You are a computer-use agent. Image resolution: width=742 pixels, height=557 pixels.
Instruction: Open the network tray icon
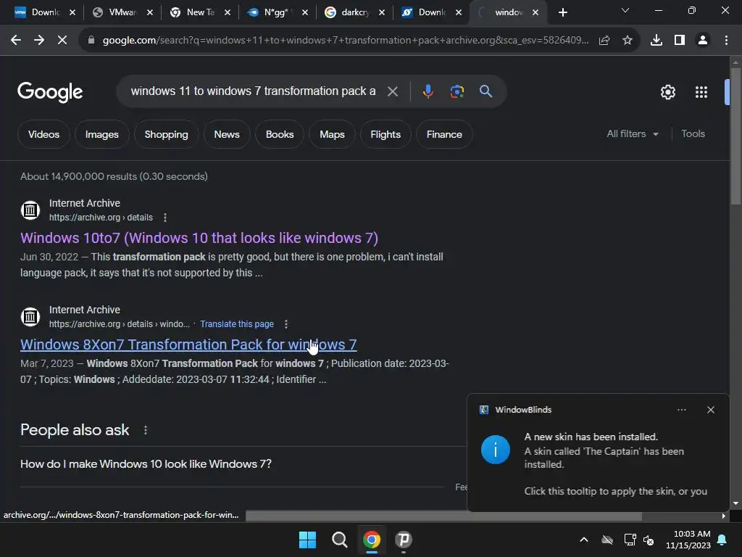tap(630, 540)
